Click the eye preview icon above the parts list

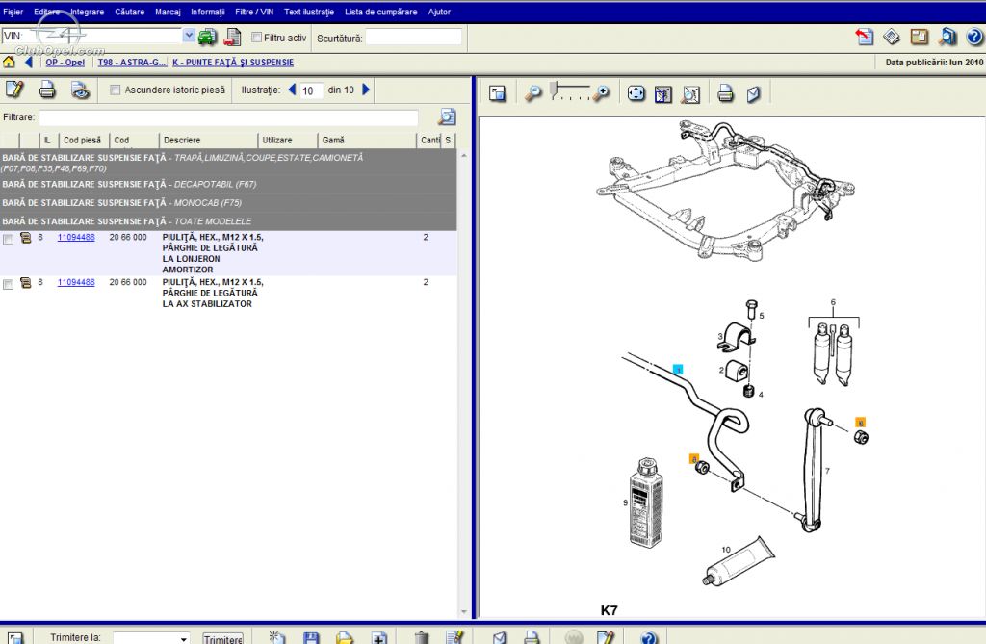[x=80, y=90]
